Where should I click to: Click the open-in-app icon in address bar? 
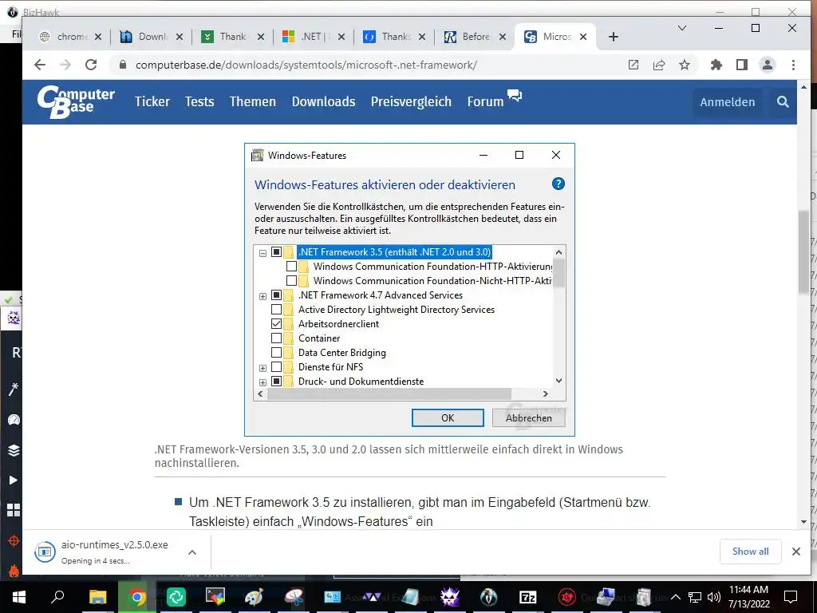pyautogui.click(x=633, y=65)
